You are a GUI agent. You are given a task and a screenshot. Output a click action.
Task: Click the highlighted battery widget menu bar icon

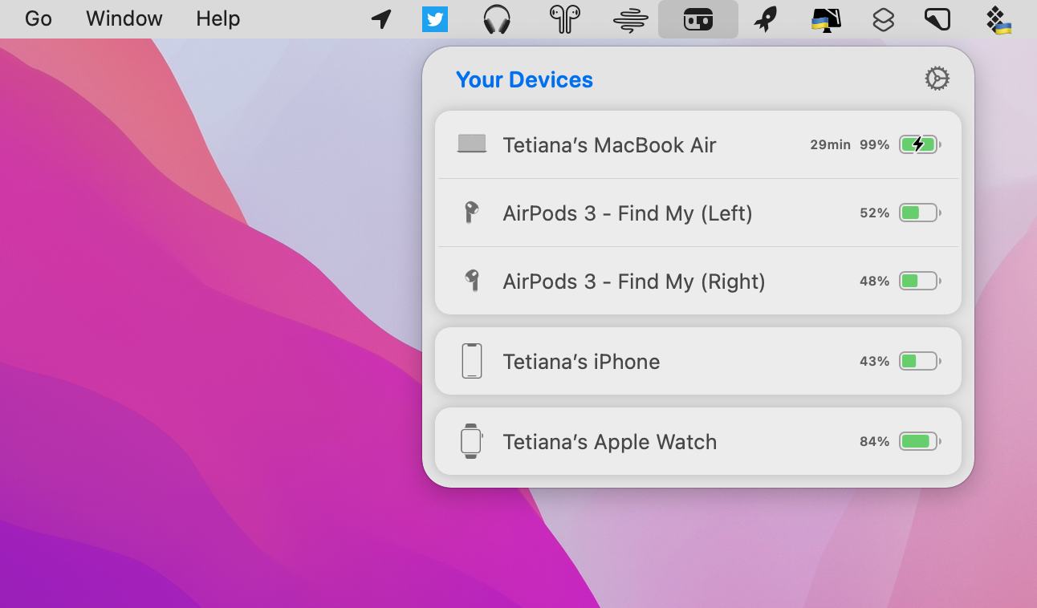(697, 18)
